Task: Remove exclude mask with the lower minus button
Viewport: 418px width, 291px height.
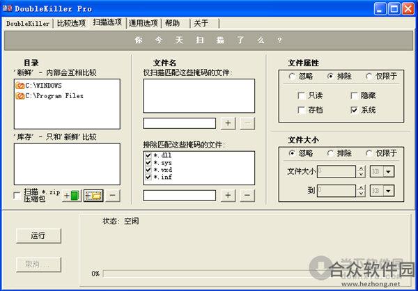Action: click(x=247, y=196)
